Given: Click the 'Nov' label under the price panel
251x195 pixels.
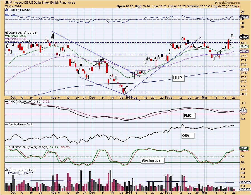Looking at the screenshot, I should 53,97.
